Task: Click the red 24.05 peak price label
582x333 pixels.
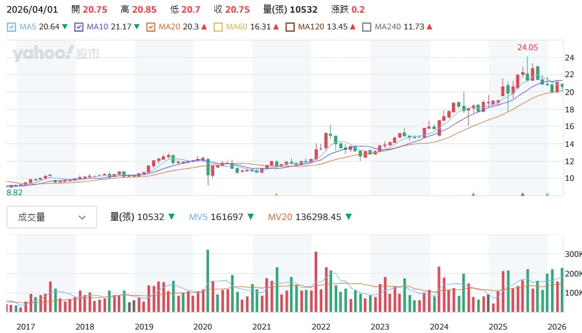Action: pyautogui.click(x=527, y=48)
